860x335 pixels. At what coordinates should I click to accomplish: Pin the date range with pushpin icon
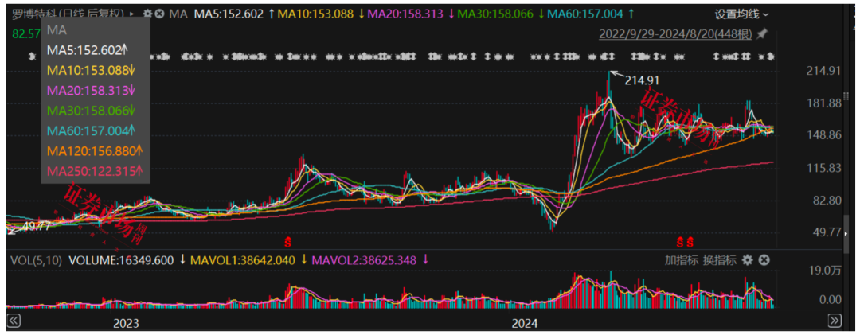tap(762, 34)
